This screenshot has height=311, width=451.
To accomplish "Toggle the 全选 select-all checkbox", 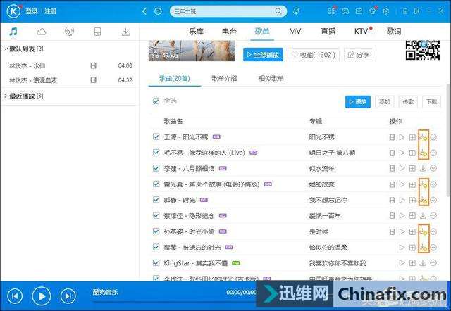I will click(156, 101).
